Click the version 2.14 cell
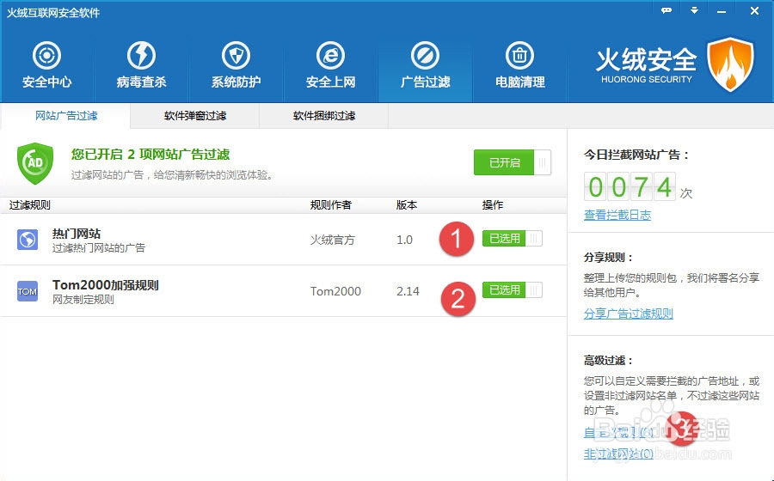Screen dimensions: 774x481 point(408,291)
